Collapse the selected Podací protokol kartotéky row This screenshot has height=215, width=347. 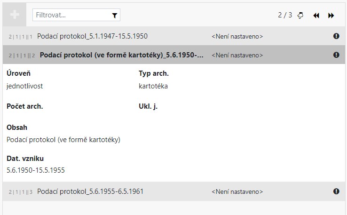pyautogui.click(x=122, y=55)
